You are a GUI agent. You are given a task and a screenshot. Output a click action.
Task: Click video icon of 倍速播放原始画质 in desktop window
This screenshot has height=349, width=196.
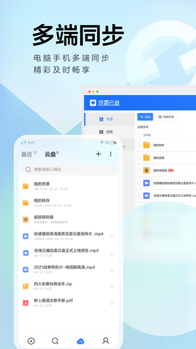click(147, 183)
